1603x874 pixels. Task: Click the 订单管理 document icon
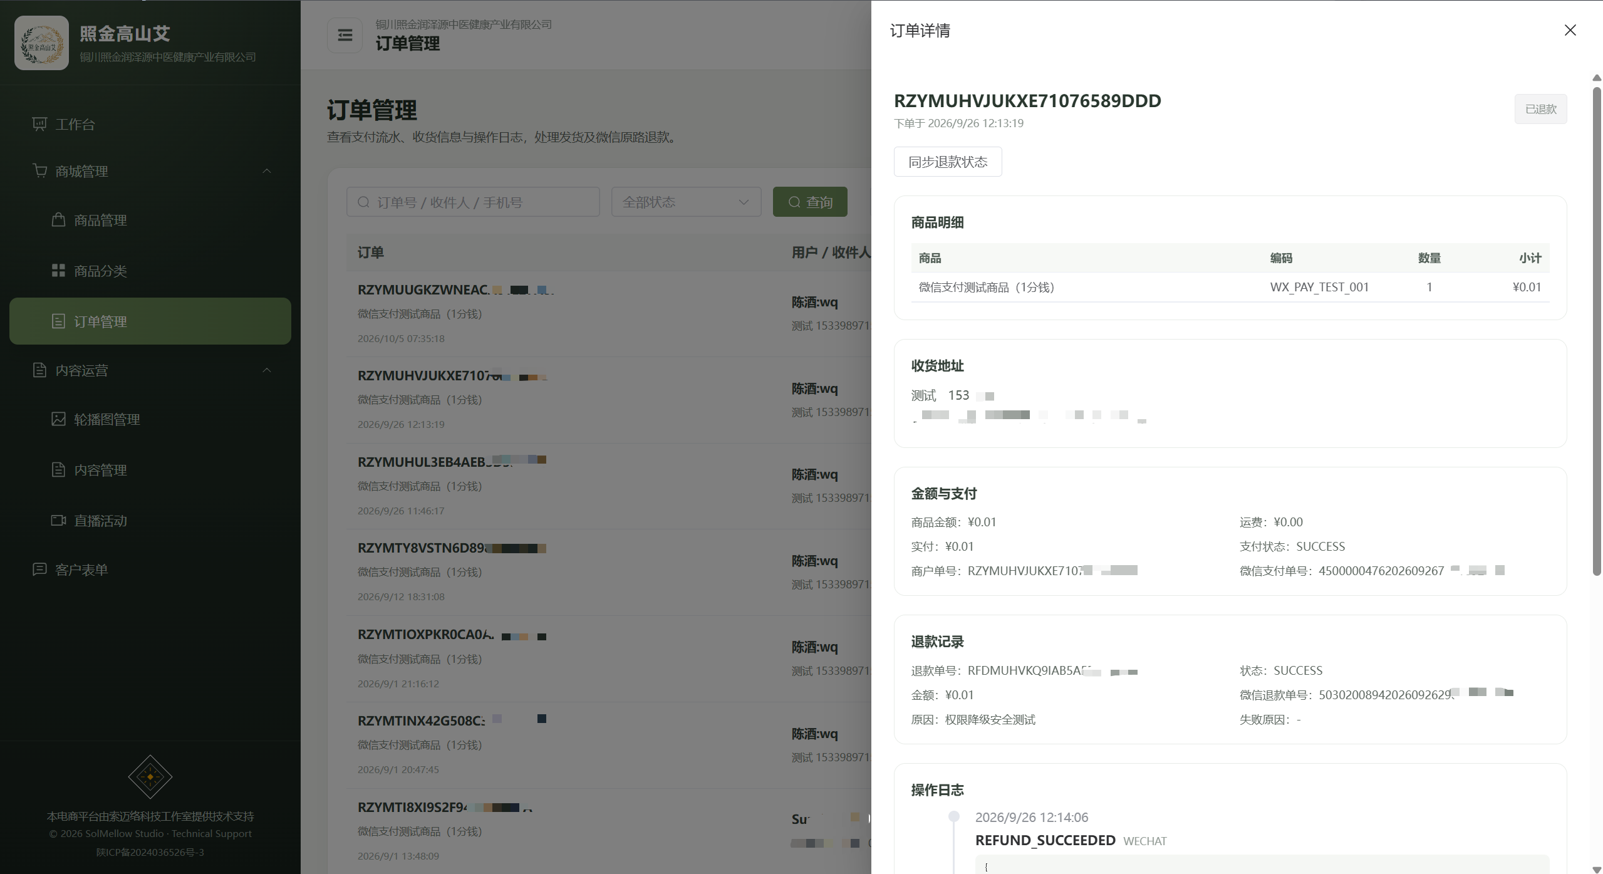pyautogui.click(x=58, y=321)
